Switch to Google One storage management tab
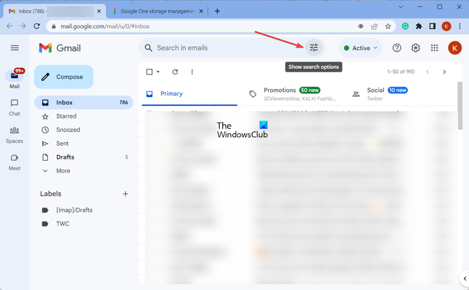Screen dimensions: 469x290 [157, 11]
